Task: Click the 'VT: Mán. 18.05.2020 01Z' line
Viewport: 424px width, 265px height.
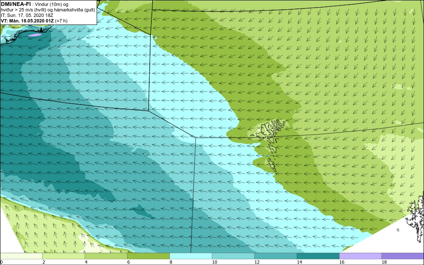Action: 27,21
